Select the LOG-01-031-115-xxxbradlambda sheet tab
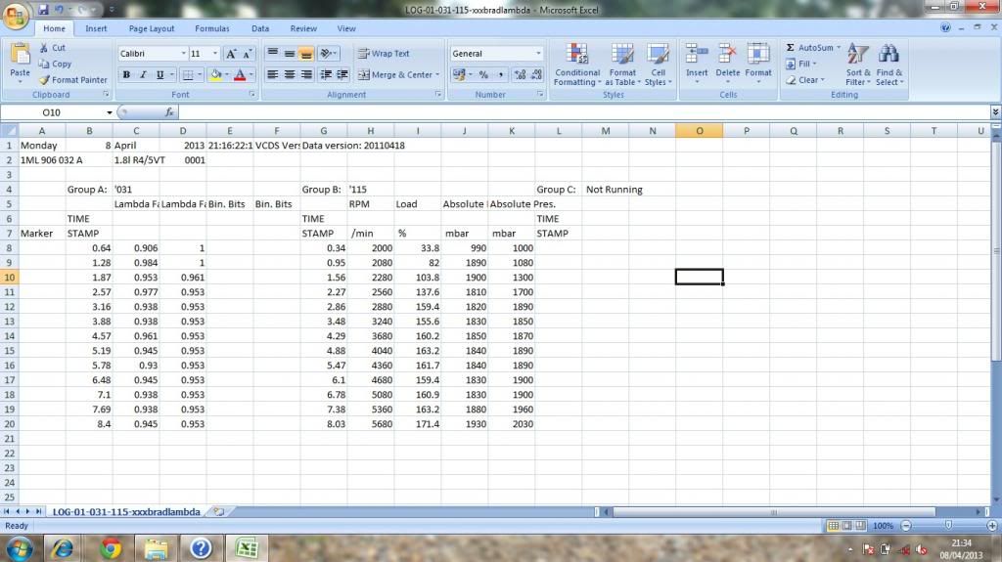This screenshot has height=562, width=1002. [x=126, y=511]
